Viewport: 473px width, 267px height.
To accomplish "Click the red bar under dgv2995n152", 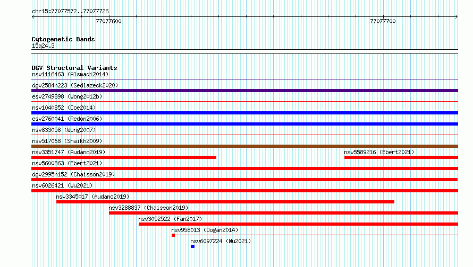I will [244, 180].
